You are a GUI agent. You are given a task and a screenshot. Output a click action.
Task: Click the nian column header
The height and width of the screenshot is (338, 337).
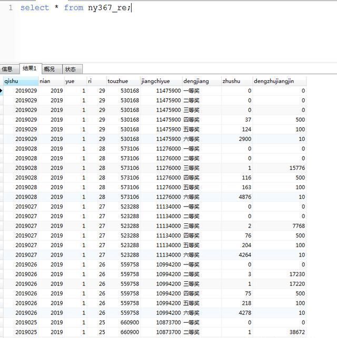pos(51,81)
